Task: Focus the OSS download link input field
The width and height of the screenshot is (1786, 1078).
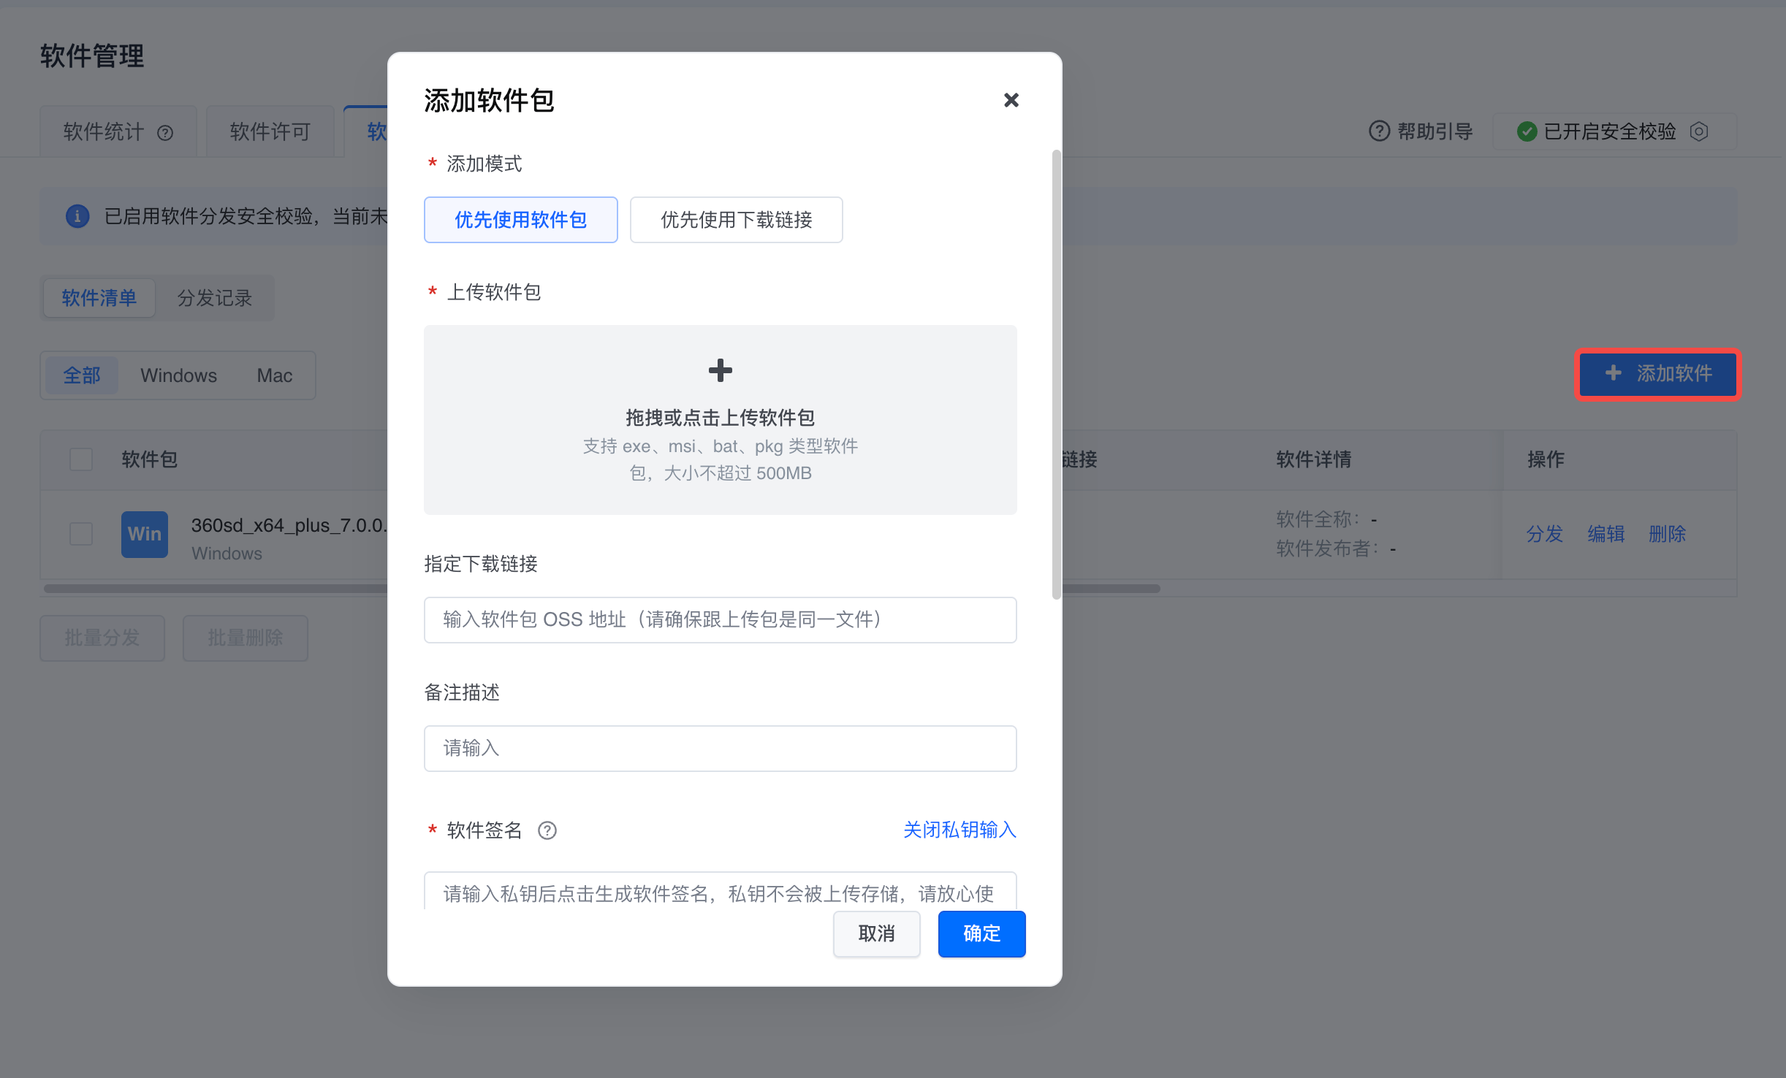Action: click(x=720, y=620)
